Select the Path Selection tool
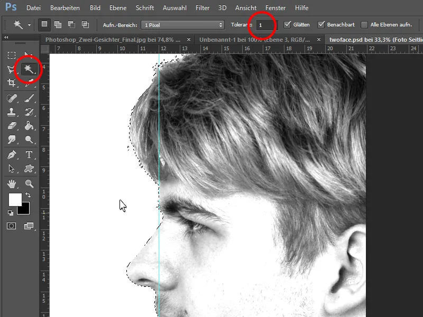Viewport: 423px width, 317px height. 11,169
